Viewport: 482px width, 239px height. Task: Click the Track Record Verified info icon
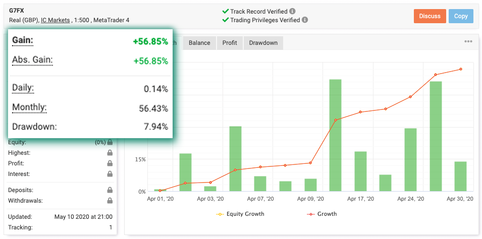click(x=293, y=11)
